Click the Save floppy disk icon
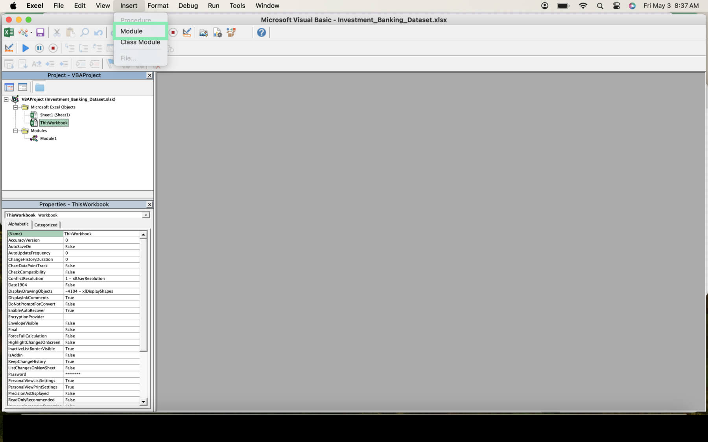The width and height of the screenshot is (708, 442). pyautogui.click(x=40, y=33)
